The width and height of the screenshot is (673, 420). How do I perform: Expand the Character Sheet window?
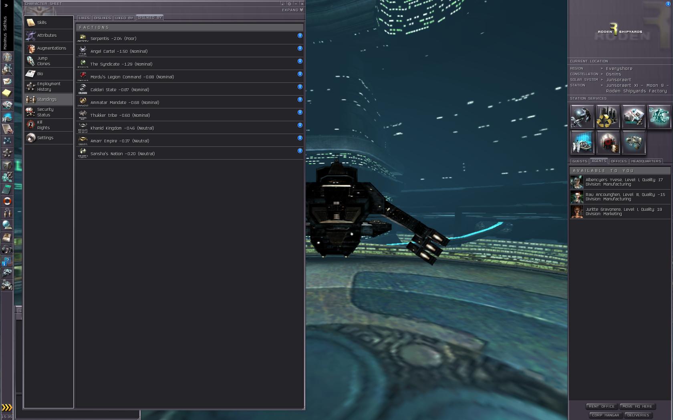pyautogui.click(x=292, y=10)
